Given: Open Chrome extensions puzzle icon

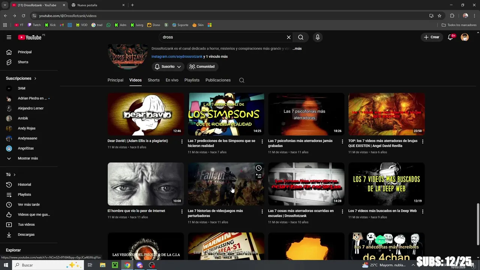Looking at the screenshot, I should (x=452, y=16).
